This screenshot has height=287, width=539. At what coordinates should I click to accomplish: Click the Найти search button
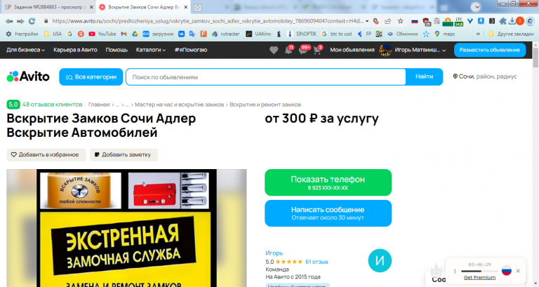(424, 76)
